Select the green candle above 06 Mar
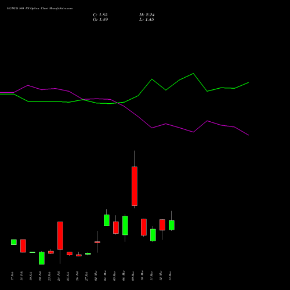This screenshot has width=290, height=290. coord(125,226)
